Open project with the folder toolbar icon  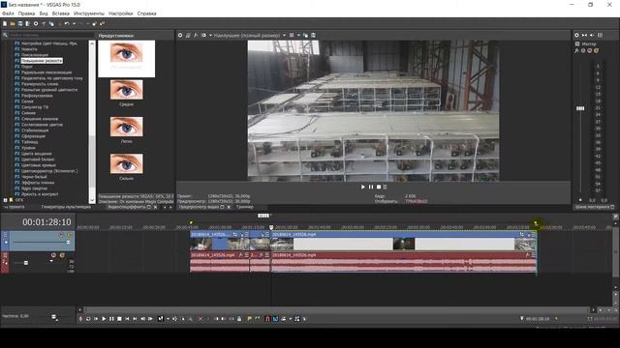pos(13,23)
